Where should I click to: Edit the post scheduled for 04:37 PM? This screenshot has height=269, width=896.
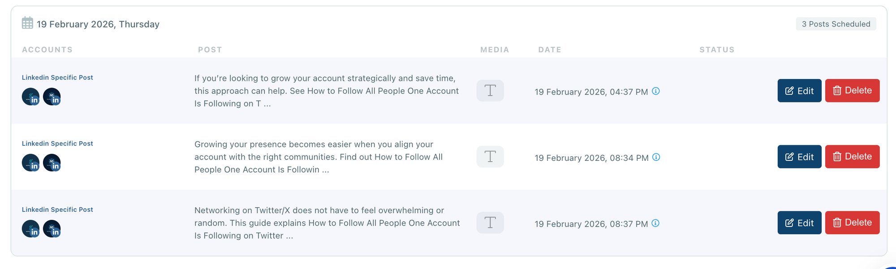click(x=799, y=91)
